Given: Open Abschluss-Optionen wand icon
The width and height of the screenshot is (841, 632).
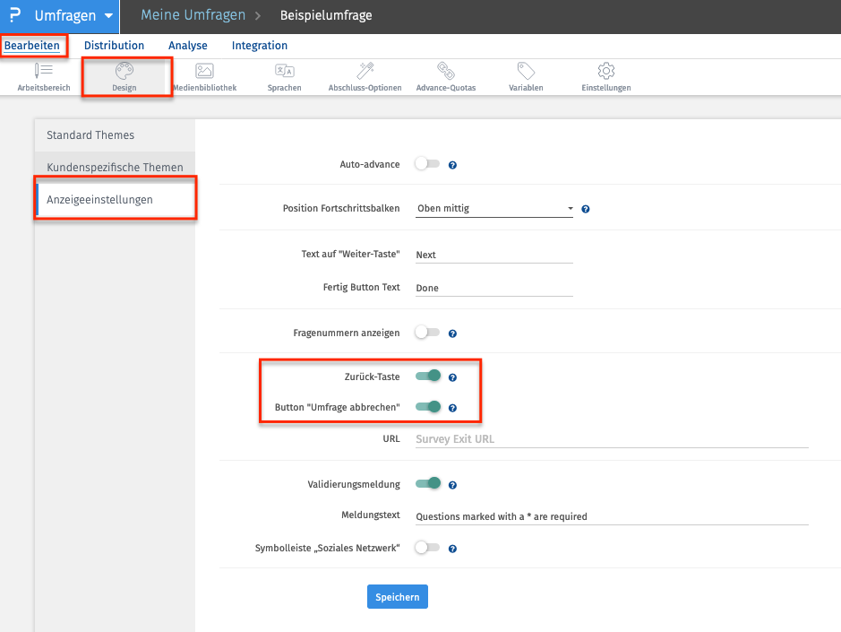Looking at the screenshot, I should pyautogui.click(x=365, y=76).
